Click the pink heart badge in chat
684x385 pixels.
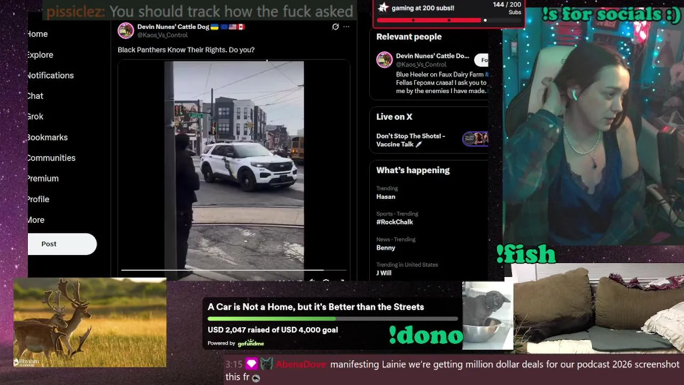(251, 365)
